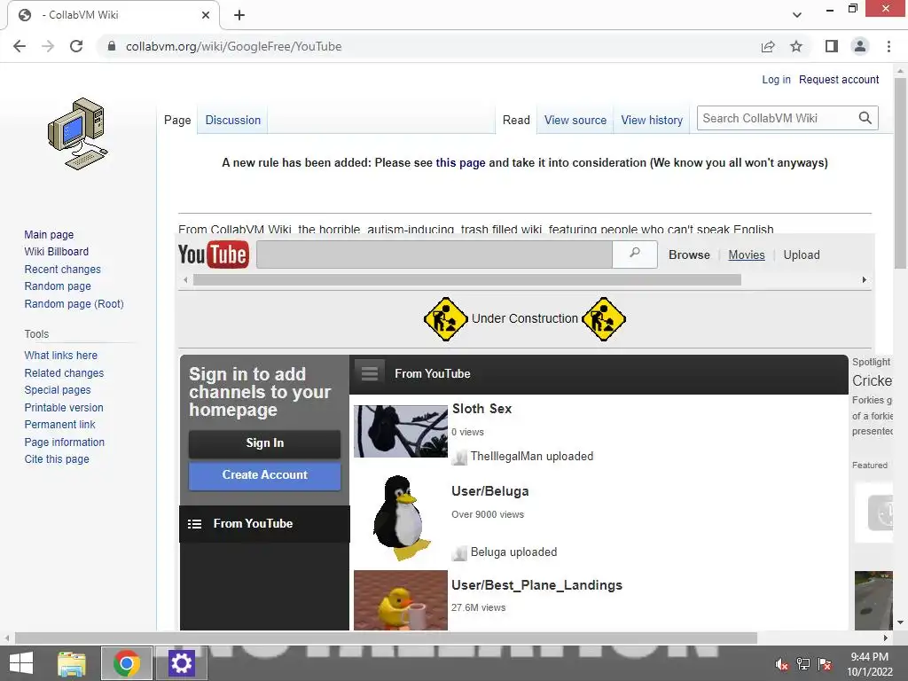Bookmark the page with the star icon
908x681 pixels.
pos(796,46)
